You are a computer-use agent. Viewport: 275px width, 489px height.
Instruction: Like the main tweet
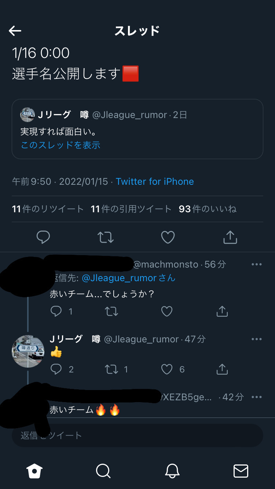(168, 238)
